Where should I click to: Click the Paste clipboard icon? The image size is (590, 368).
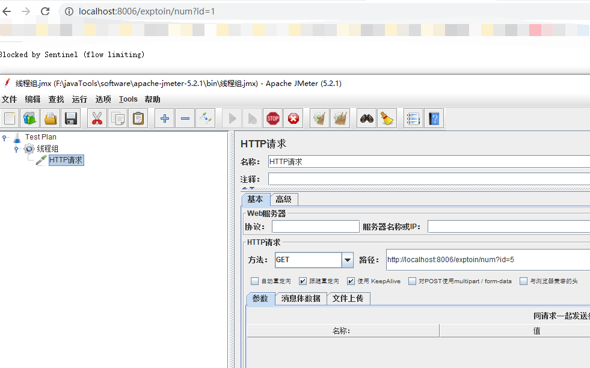138,118
